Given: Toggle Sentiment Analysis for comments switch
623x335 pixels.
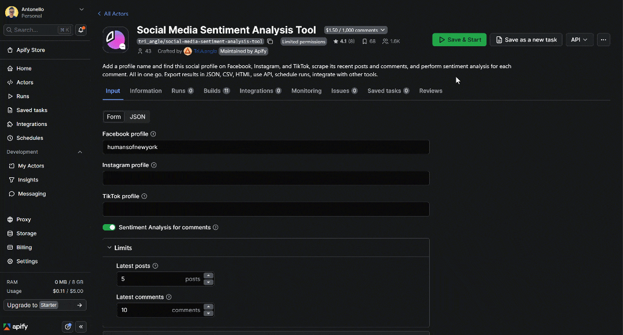Looking at the screenshot, I should tap(109, 228).
